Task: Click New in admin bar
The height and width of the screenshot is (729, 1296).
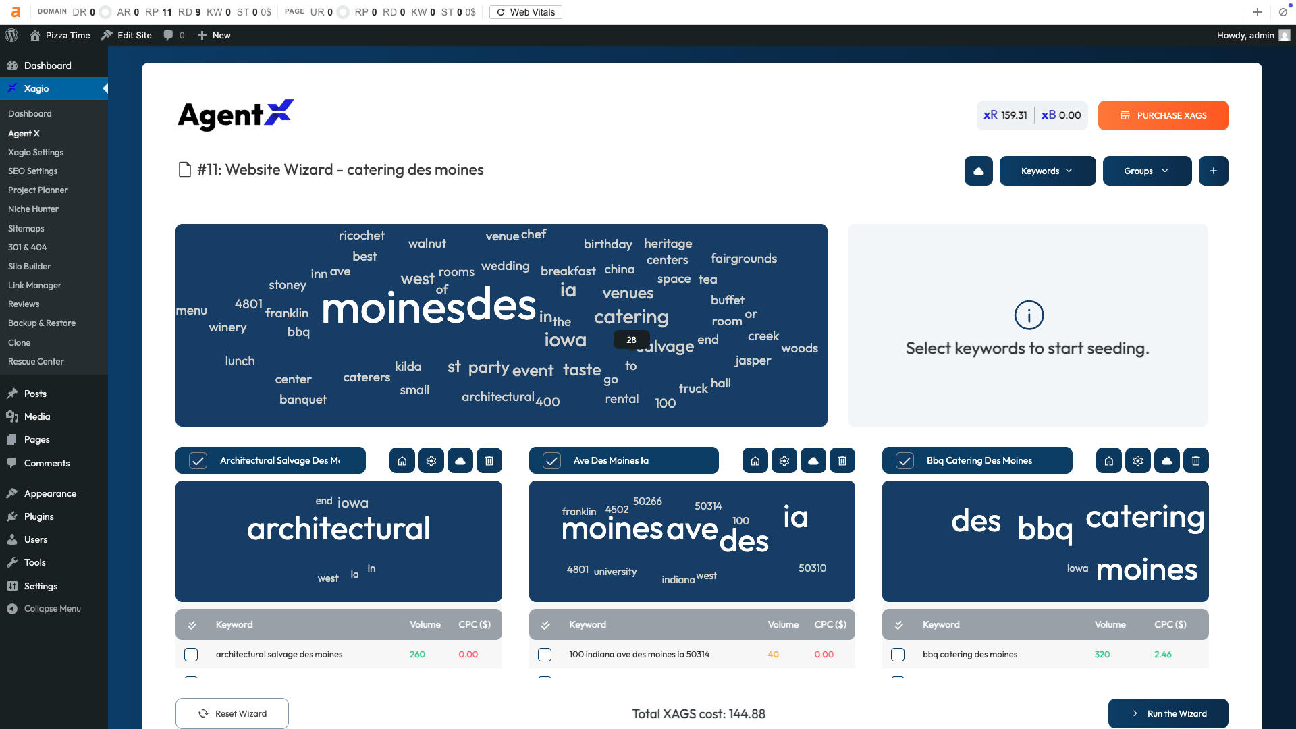Action: [x=214, y=35]
